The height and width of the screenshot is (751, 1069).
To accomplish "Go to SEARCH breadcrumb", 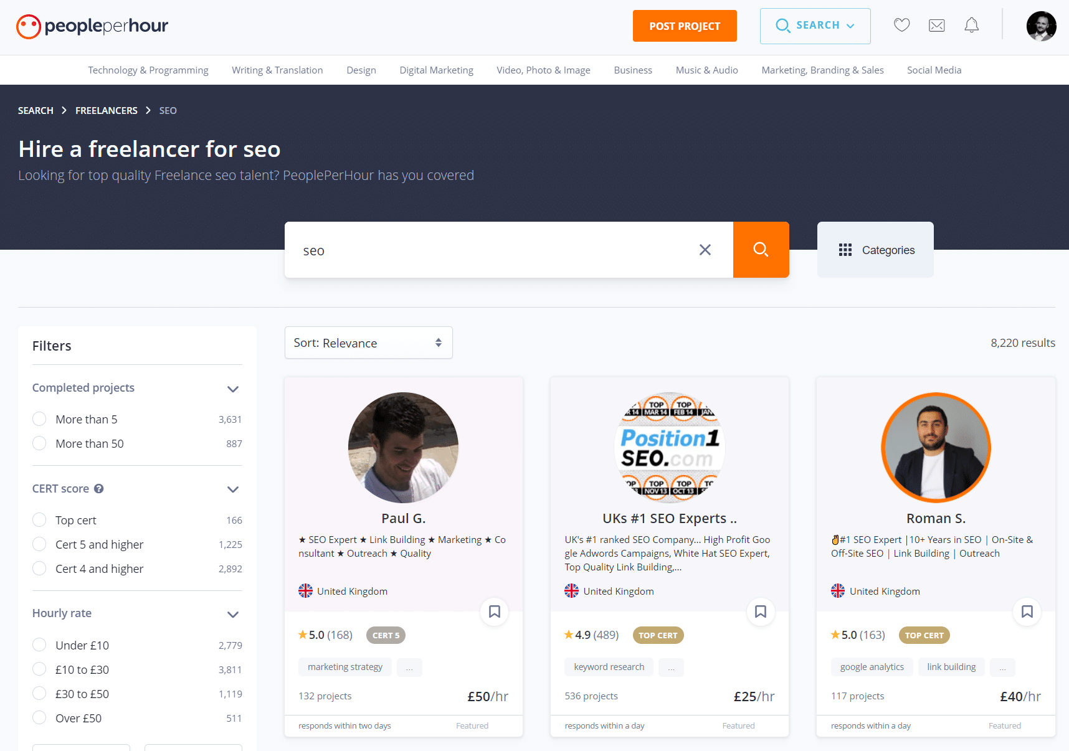I will coord(36,110).
